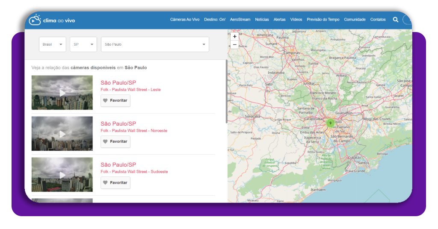
Task: Zoom out on the map
Action: click(x=234, y=44)
